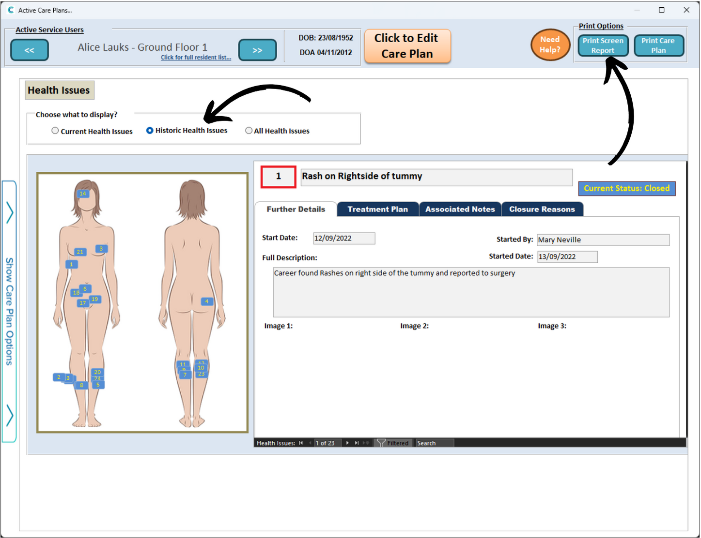Click Print Screen Report button
Viewport: 701px width, 538px height.
[x=603, y=45]
